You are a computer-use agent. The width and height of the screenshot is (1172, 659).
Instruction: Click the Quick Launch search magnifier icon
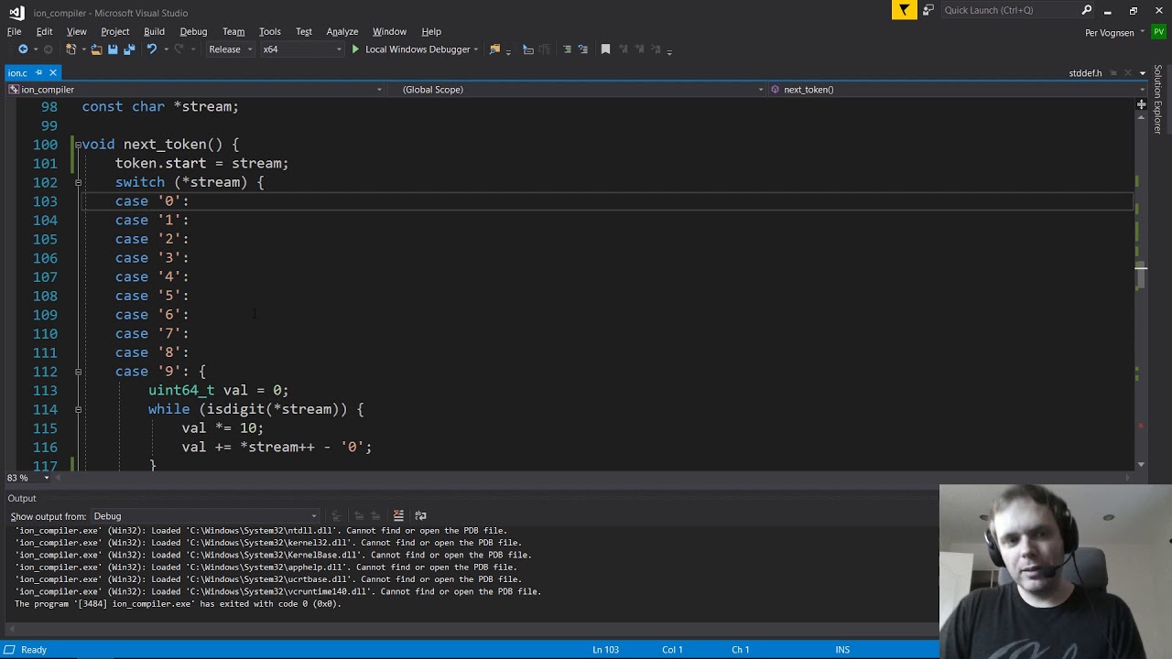(x=1087, y=10)
